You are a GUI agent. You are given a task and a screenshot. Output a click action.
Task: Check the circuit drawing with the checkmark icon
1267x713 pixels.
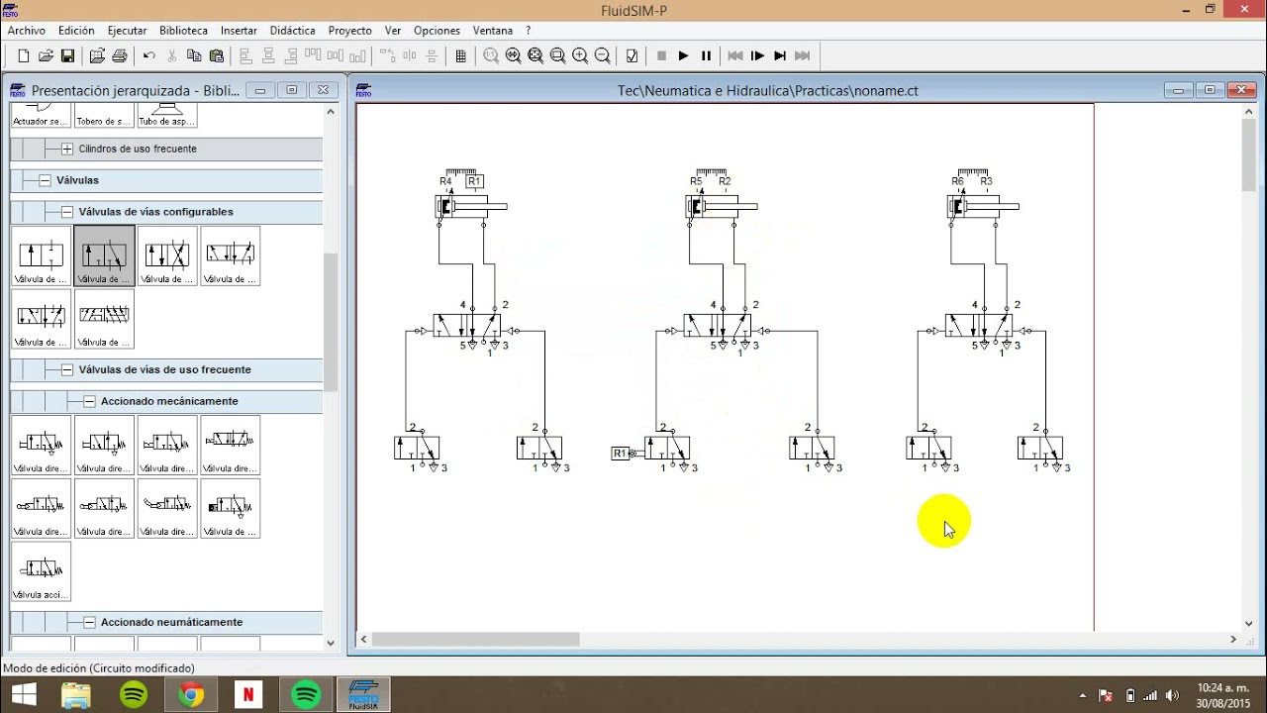click(x=632, y=56)
